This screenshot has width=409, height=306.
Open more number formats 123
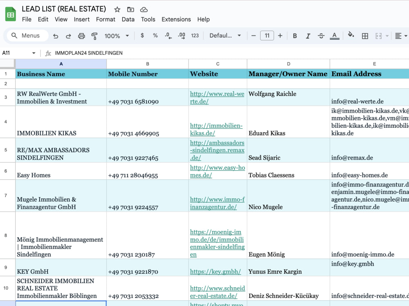pyautogui.click(x=195, y=35)
